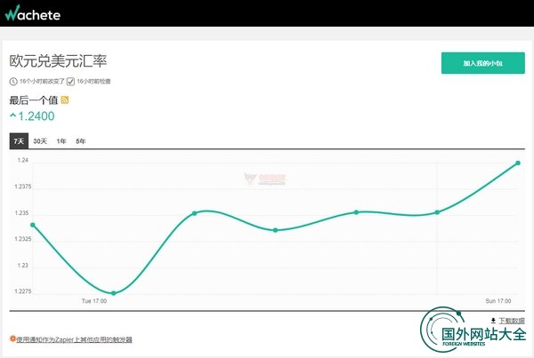Click the 最后一个值 heading
534x358 pixels.
(x=34, y=100)
